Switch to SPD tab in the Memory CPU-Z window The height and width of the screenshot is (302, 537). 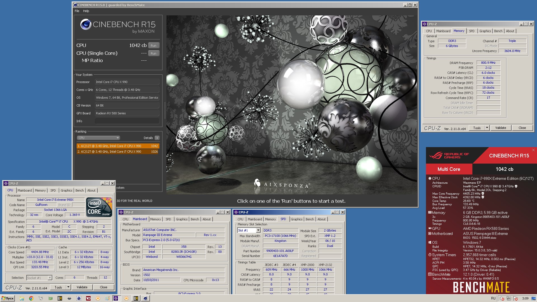(472, 31)
